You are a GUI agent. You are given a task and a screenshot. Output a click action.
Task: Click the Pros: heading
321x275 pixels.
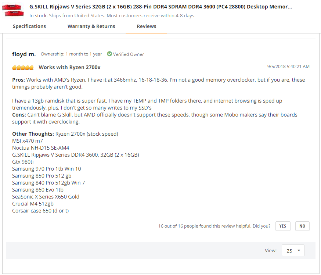pos(18,80)
